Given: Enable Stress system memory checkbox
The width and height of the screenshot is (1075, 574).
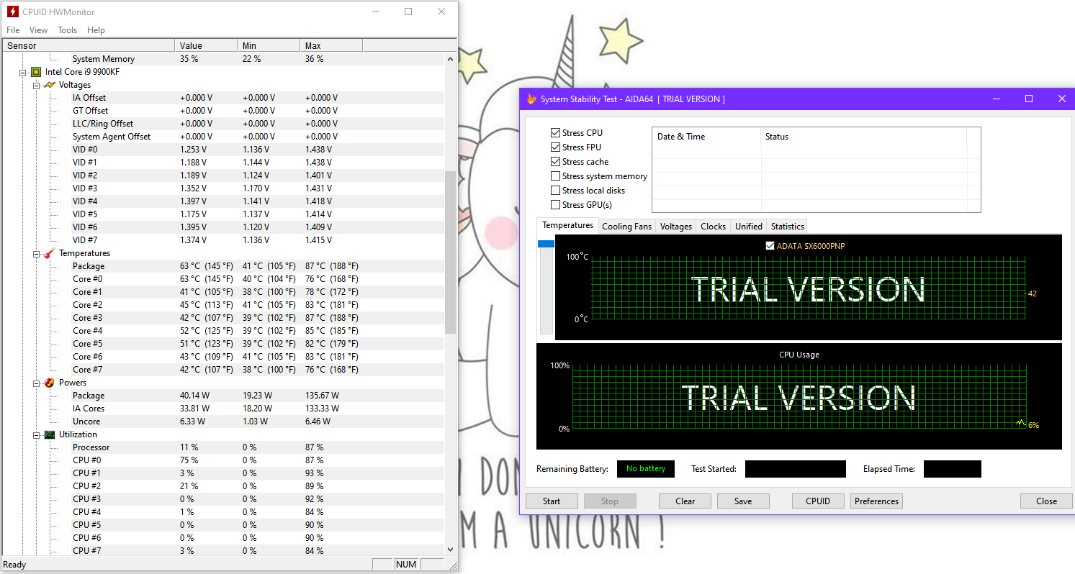Looking at the screenshot, I should (x=555, y=176).
